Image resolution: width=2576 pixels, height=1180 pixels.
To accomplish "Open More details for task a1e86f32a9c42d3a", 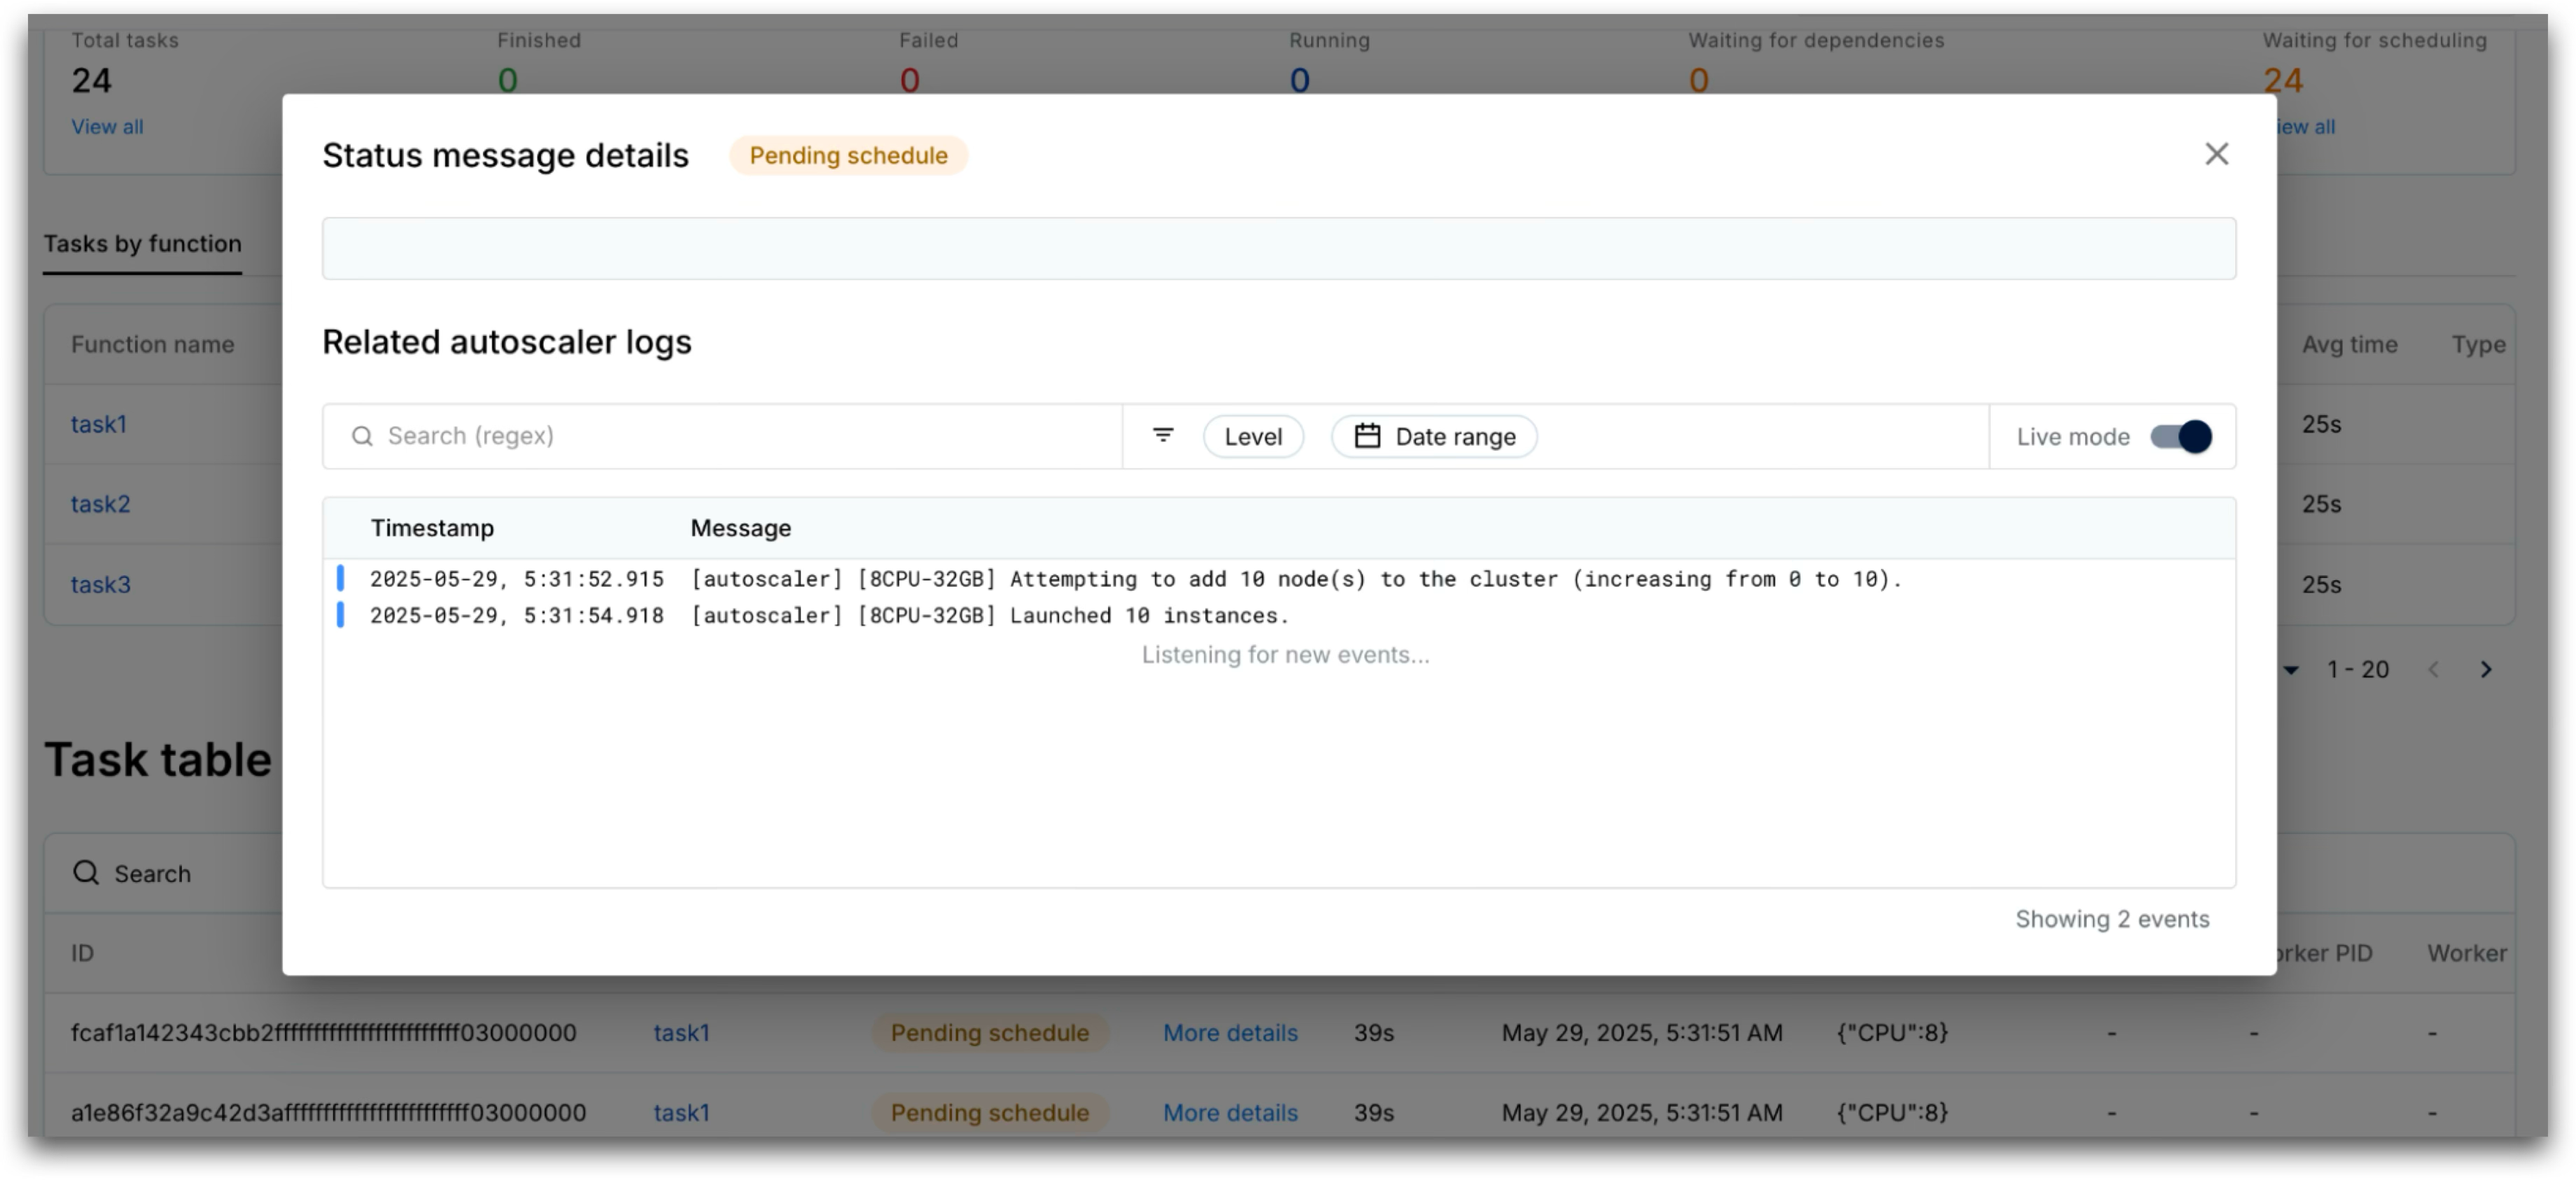I will point(1229,1112).
